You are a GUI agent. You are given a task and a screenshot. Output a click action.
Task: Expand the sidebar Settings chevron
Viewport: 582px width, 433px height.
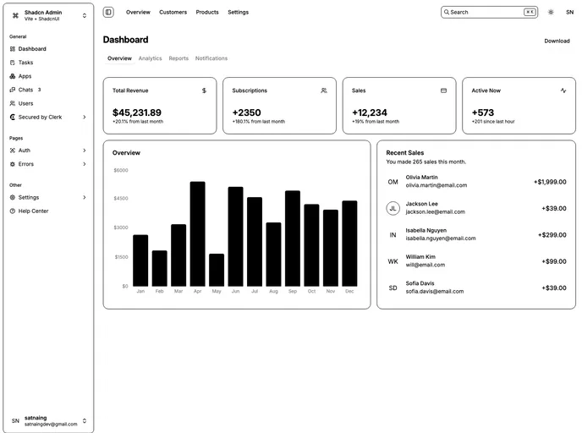point(85,197)
